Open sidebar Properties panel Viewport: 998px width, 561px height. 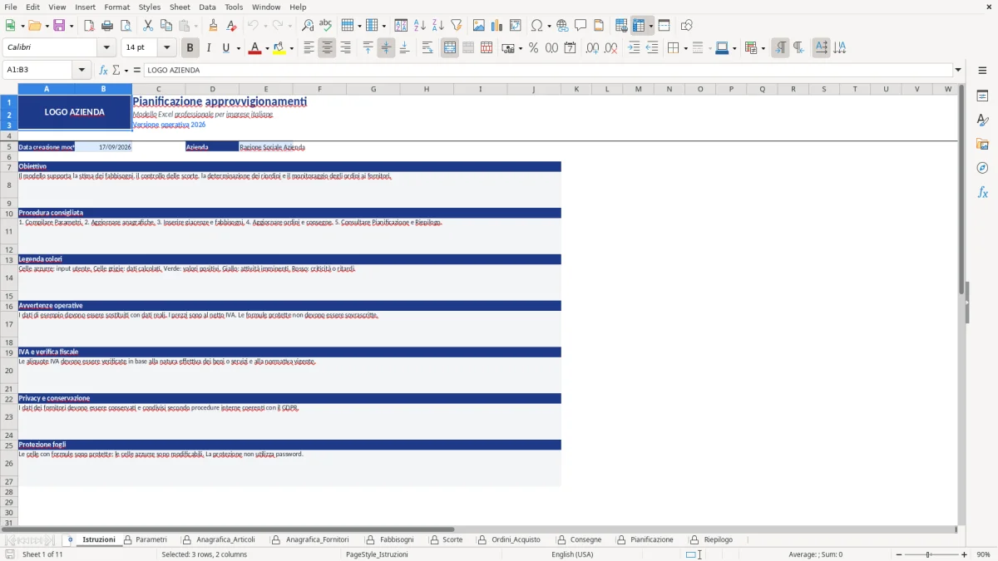click(x=982, y=96)
